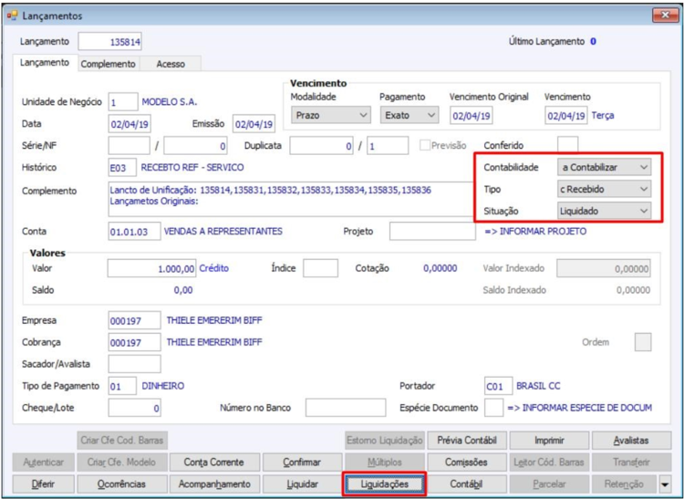Open the Ocorrências button
This screenshot has width=684, height=499.
click(121, 484)
